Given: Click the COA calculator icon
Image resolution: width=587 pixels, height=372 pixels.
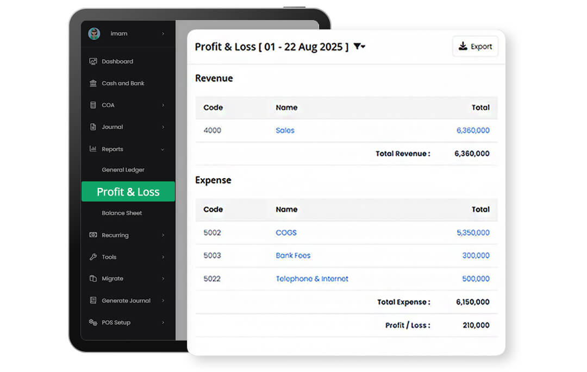Looking at the screenshot, I should pos(93,105).
